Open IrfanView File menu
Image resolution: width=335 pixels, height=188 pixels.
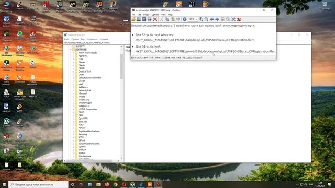pos(133,15)
